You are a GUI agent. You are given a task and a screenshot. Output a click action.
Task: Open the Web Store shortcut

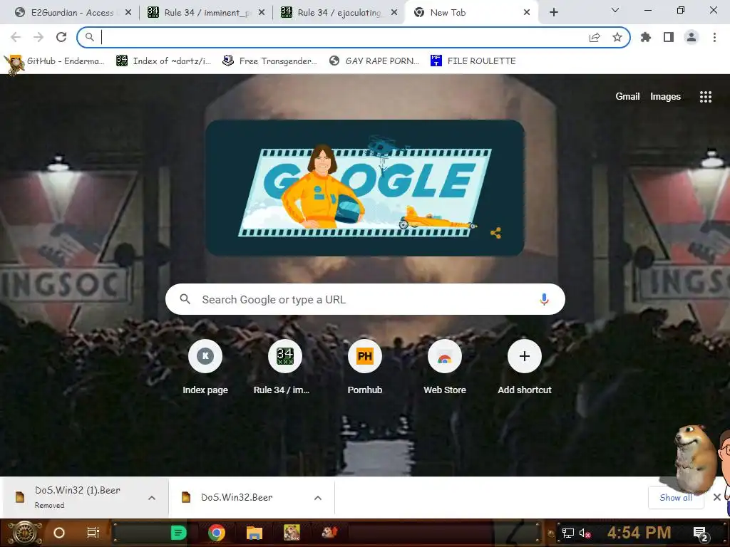point(445,368)
